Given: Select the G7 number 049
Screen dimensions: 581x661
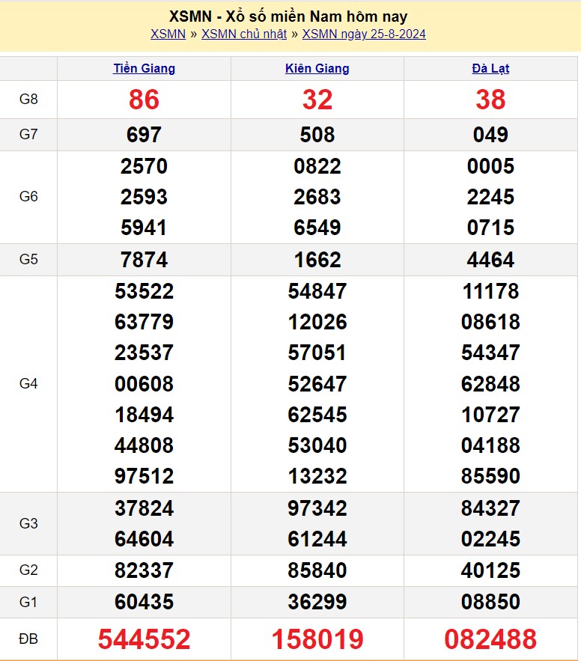Looking at the screenshot, I should pos(490,135).
